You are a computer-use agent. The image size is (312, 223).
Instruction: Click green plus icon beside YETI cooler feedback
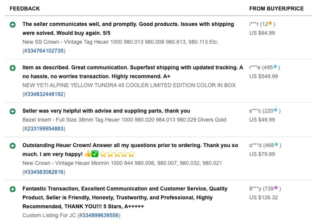click(x=13, y=68)
